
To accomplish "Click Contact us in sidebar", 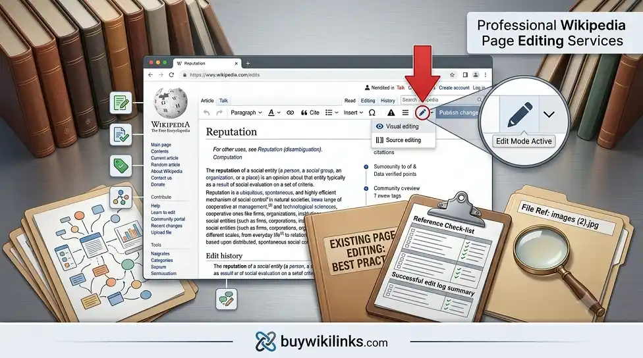I will (161, 178).
